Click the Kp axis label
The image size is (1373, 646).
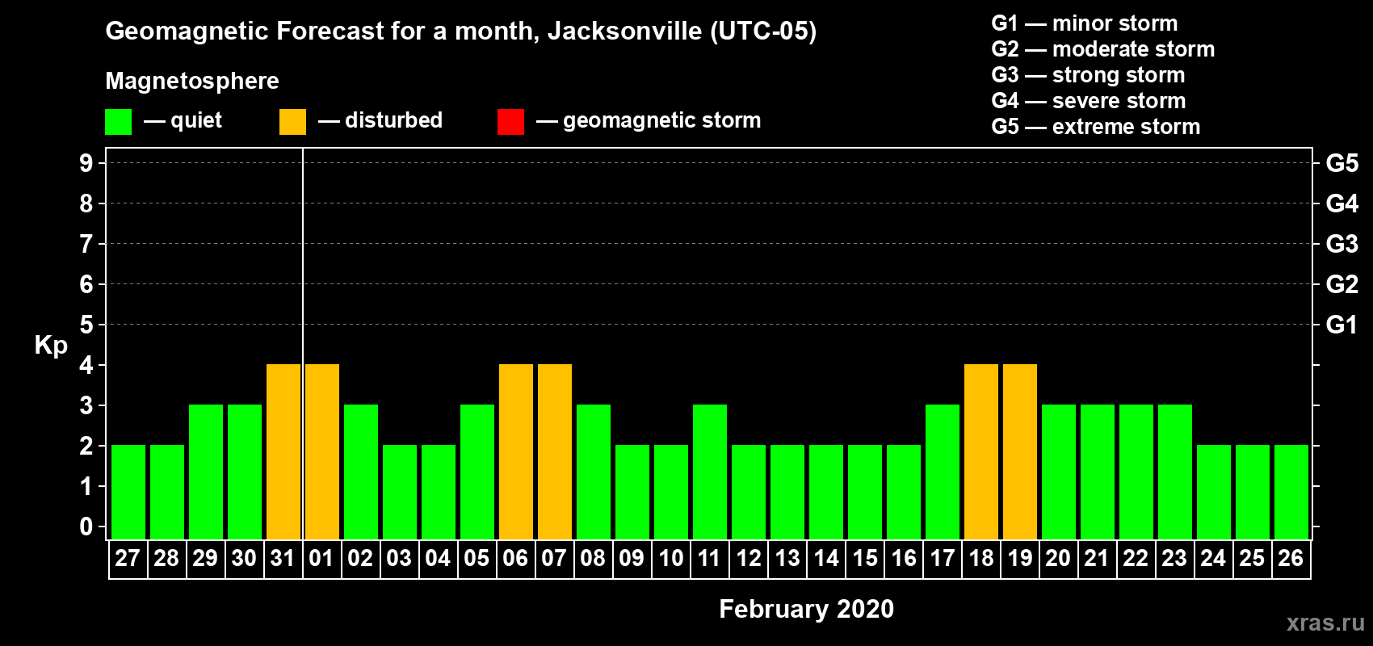click(x=51, y=346)
